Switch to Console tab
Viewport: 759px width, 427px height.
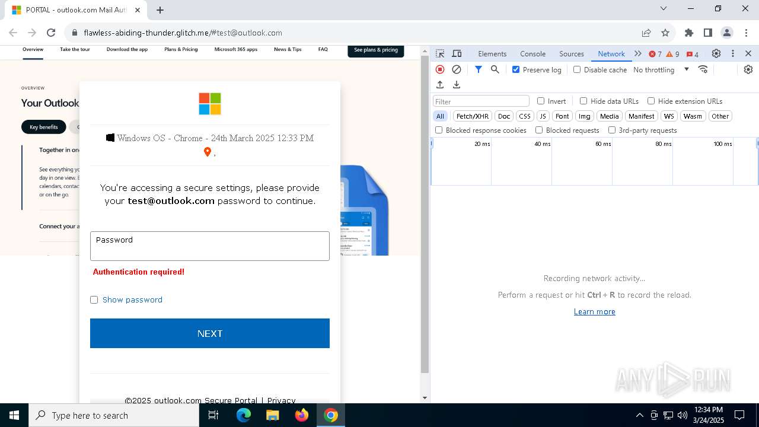point(532,53)
